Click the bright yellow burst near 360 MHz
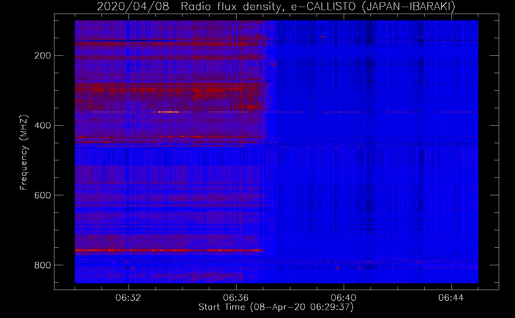515x318 pixels. (x=168, y=112)
